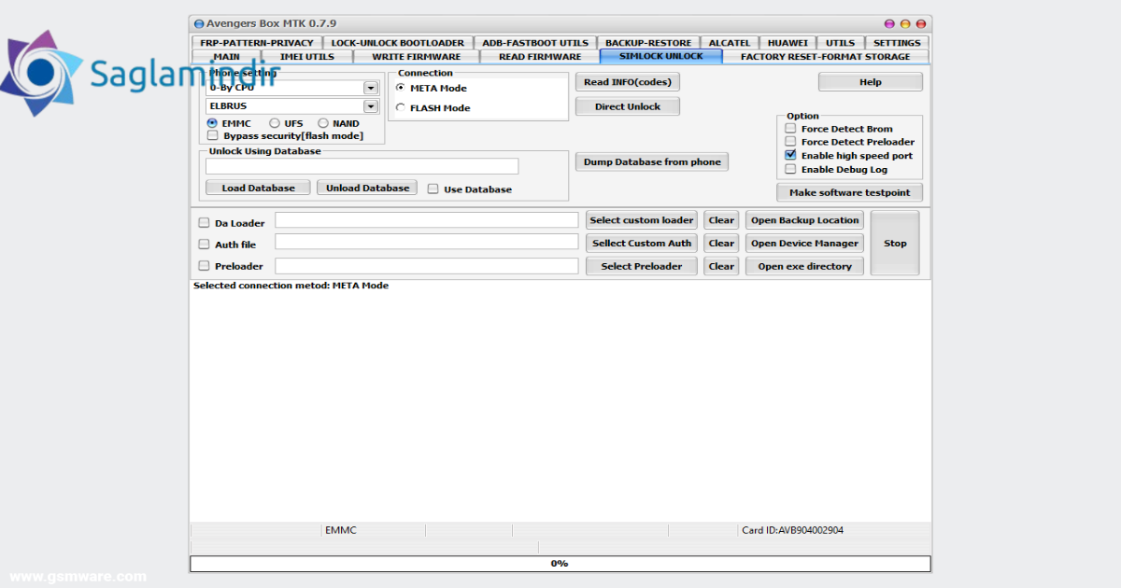The image size is (1121, 588).
Task: Select the SIMLOCK UNLOCK tab
Action: coord(660,57)
